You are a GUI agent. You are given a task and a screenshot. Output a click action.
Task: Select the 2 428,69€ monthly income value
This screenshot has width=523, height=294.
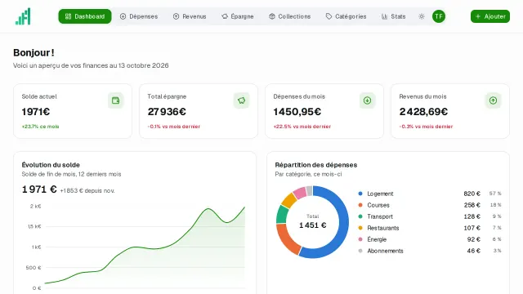423,112
